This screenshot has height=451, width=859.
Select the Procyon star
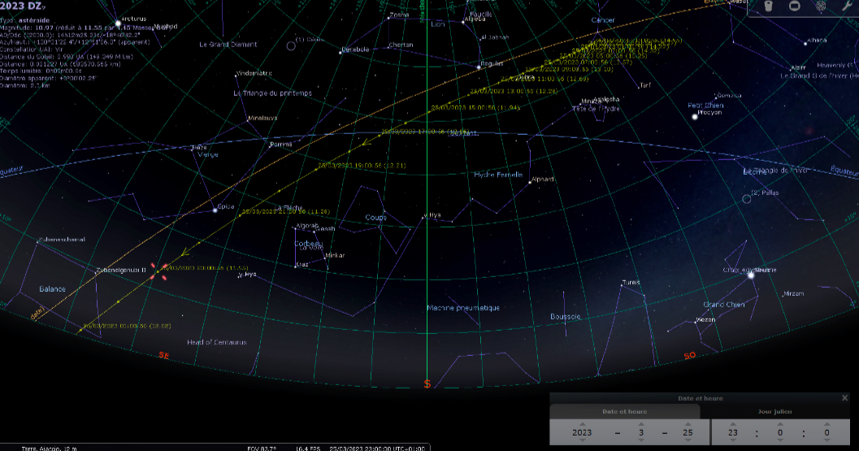(695, 117)
